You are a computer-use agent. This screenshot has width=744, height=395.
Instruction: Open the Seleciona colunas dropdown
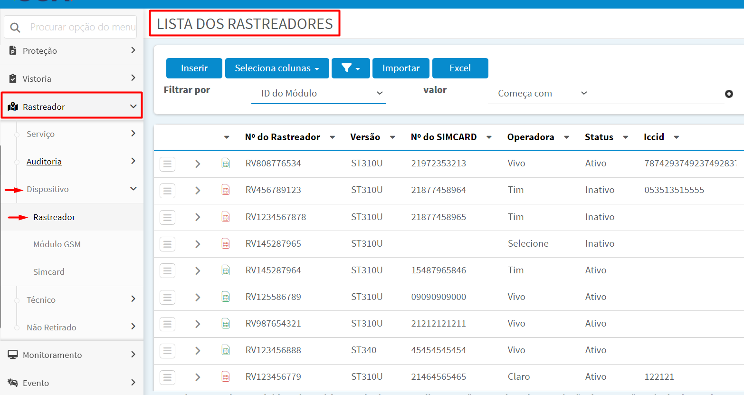[x=277, y=68]
